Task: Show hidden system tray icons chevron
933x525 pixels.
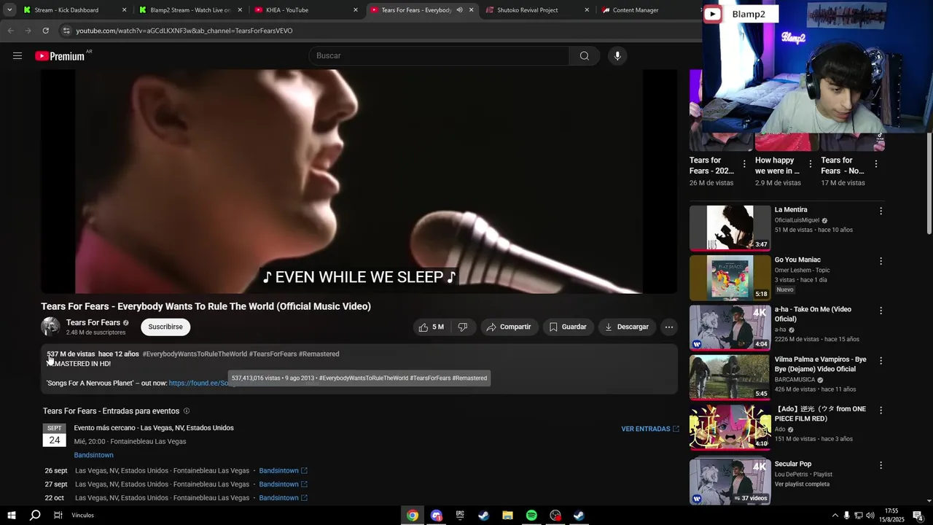Action: (835, 516)
